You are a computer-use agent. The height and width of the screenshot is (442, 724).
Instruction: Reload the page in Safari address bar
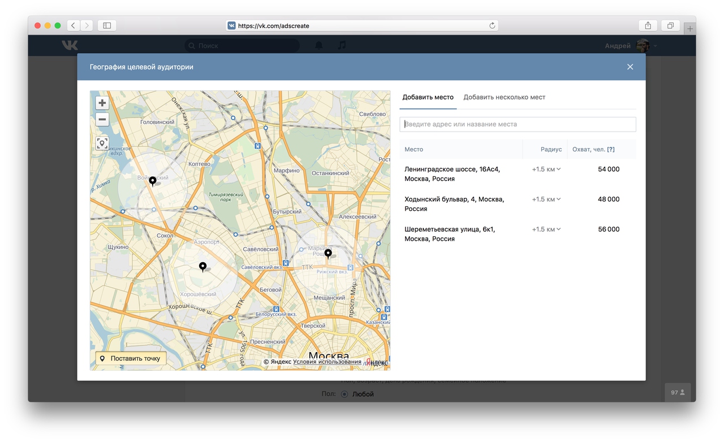coord(492,25)
